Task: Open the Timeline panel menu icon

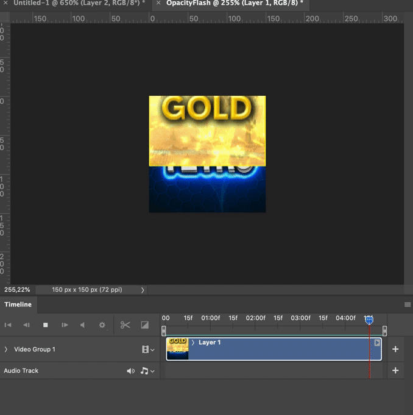Action: [x=408, y=305]
